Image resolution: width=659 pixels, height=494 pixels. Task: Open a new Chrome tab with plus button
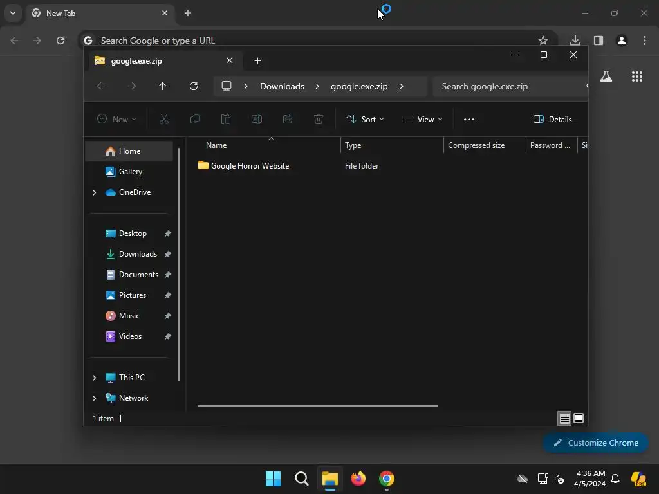point(188,13)
